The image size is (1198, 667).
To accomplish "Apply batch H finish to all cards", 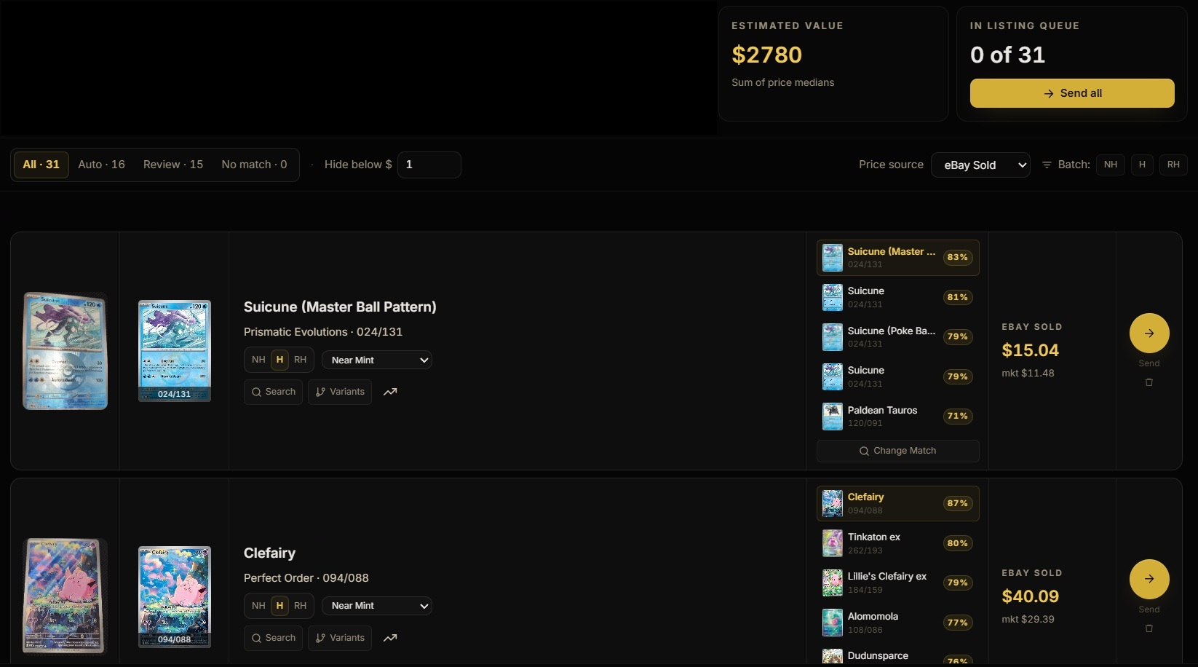I will (1141, 165).
